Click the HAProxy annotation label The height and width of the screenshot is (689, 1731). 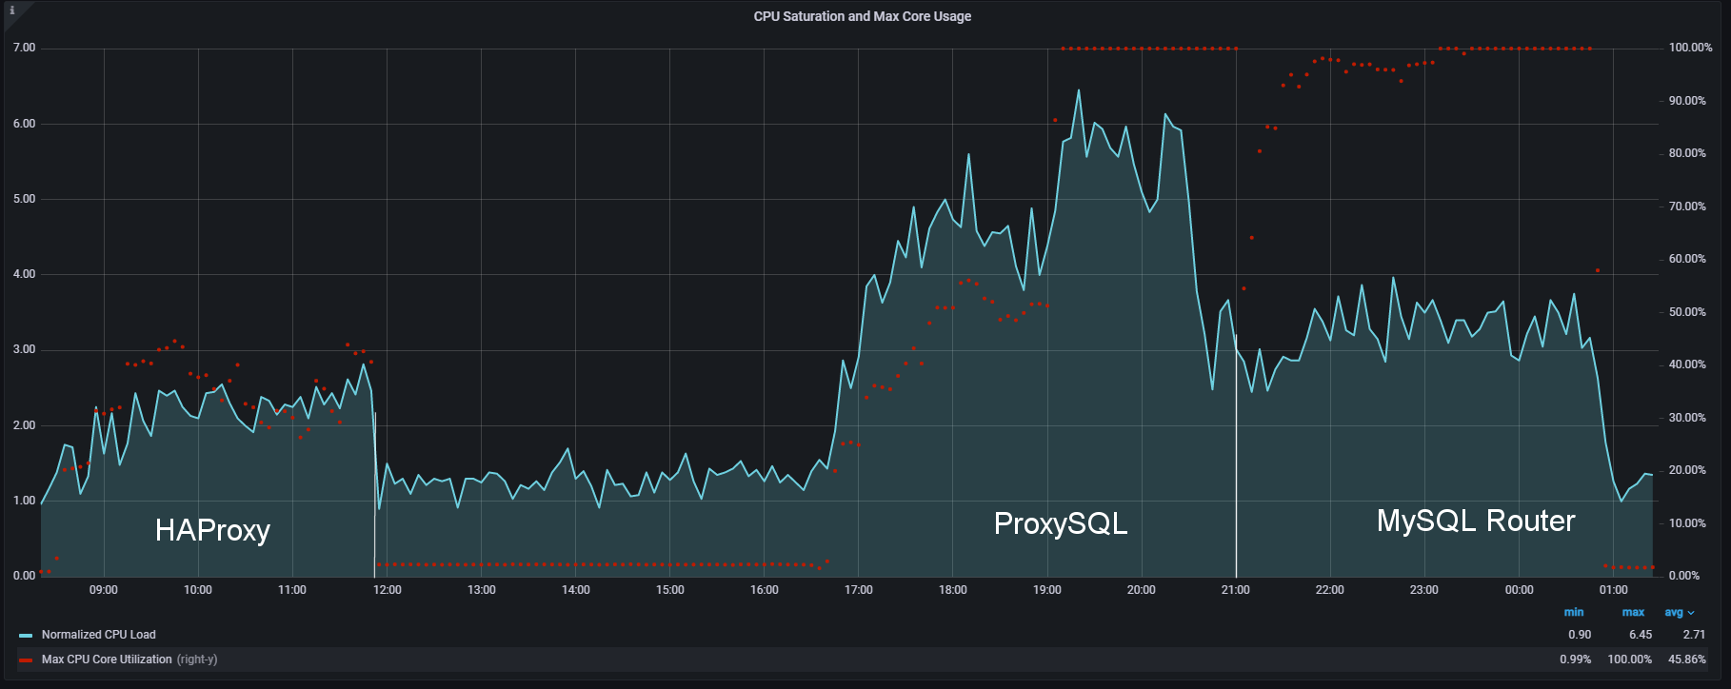coord(212,530)
